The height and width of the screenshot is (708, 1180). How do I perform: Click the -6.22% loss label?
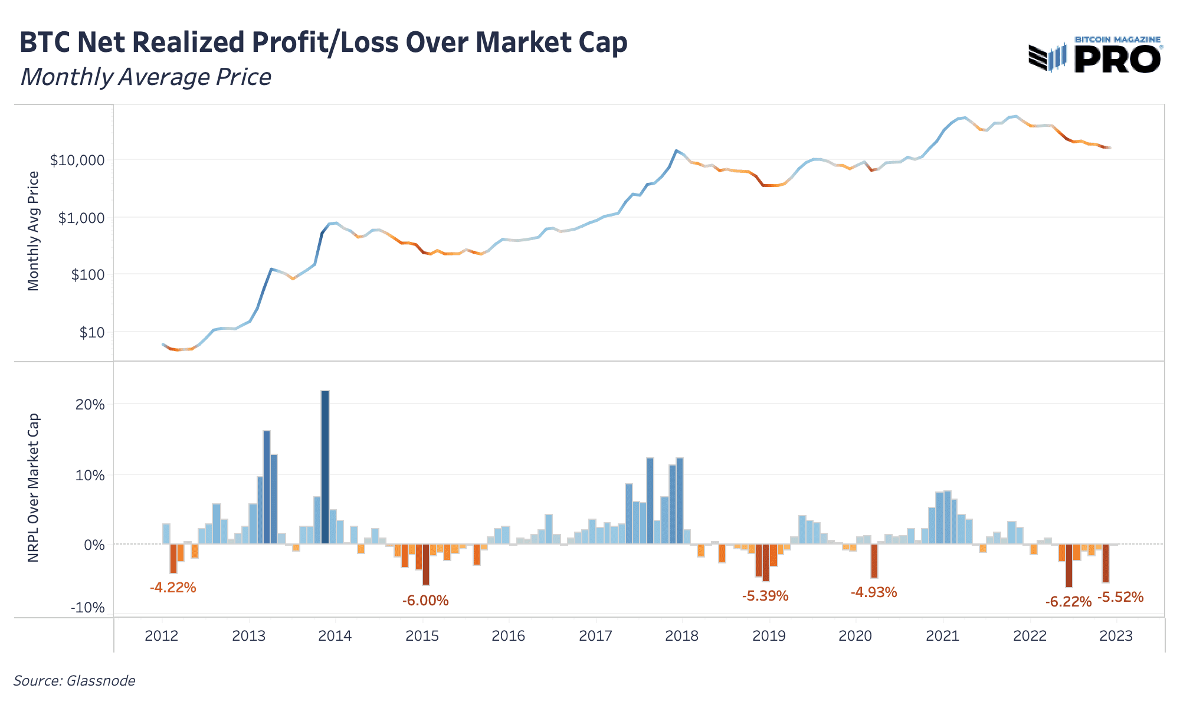[x=1068, y=602]
